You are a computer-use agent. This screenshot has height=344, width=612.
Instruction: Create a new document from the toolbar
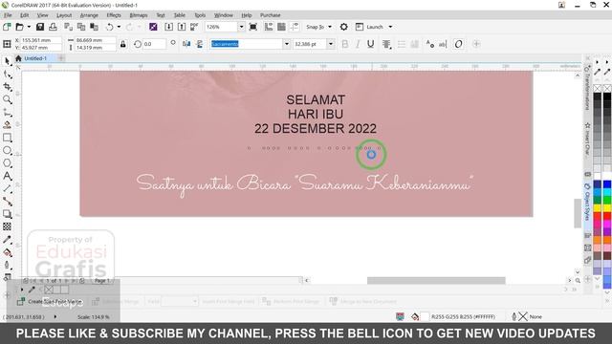(x=7, y=27)
